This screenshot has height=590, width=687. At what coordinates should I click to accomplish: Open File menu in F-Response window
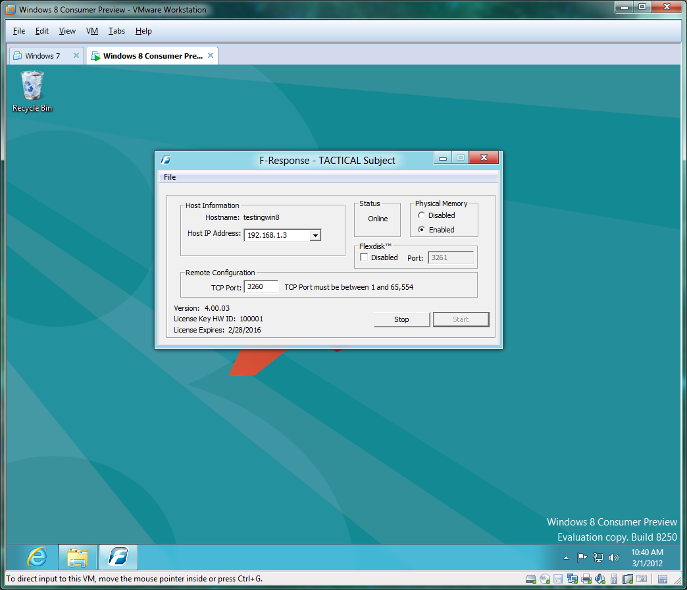pos(170,177)
